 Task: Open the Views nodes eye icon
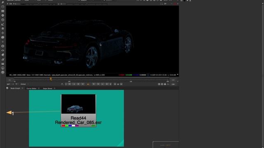coord(3,51)
